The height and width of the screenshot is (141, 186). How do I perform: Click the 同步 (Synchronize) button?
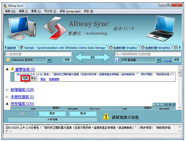52,114
